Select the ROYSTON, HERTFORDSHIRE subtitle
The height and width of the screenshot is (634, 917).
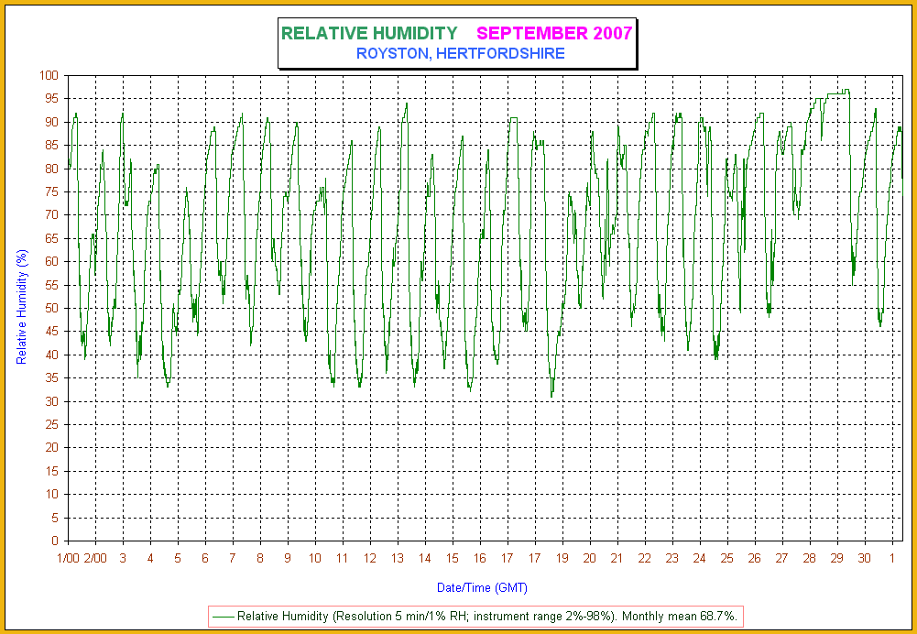point(460,54)
